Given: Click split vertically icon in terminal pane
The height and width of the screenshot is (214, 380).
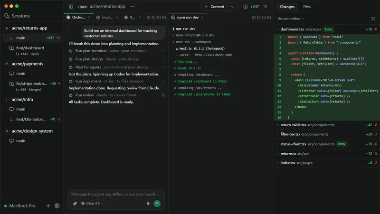Looking at the screenshot, I should 264,18.
